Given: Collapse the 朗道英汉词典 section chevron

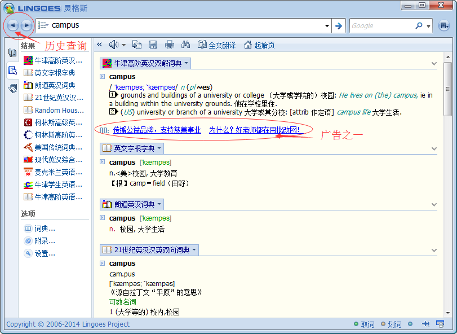Looking at the screenshot, I should pos(434,204).
